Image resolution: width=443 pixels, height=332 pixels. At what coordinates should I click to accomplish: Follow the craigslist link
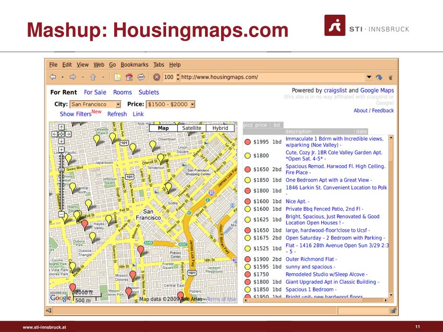[335, 90]
